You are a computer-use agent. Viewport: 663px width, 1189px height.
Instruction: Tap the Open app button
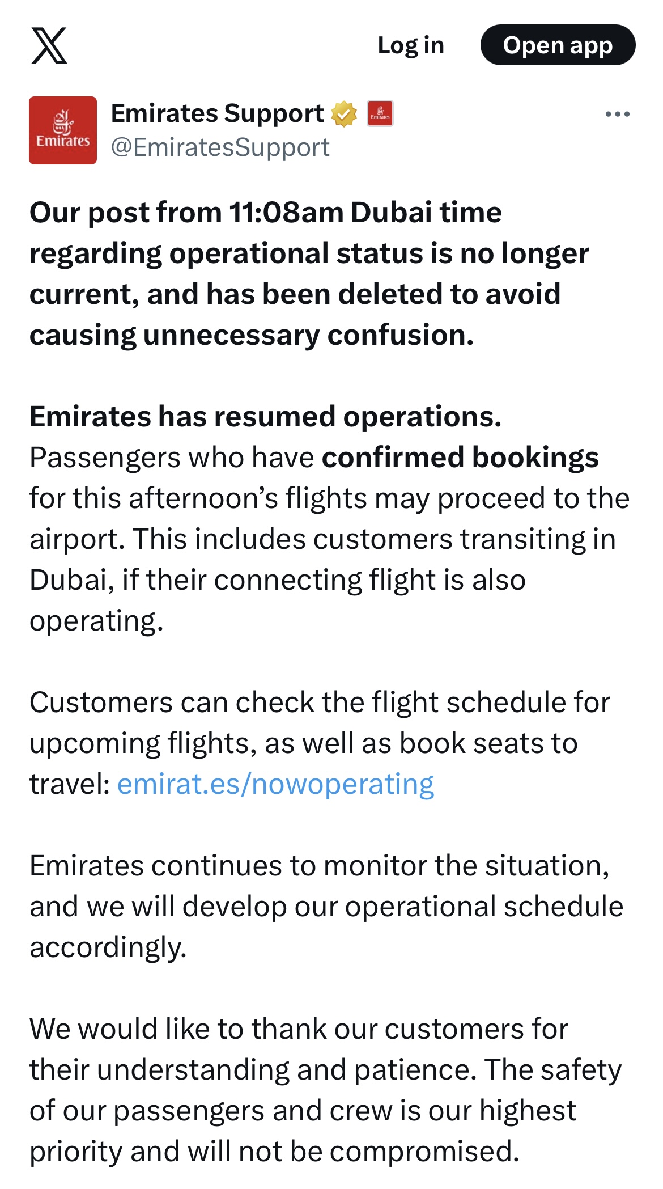[x=558, y=45]
